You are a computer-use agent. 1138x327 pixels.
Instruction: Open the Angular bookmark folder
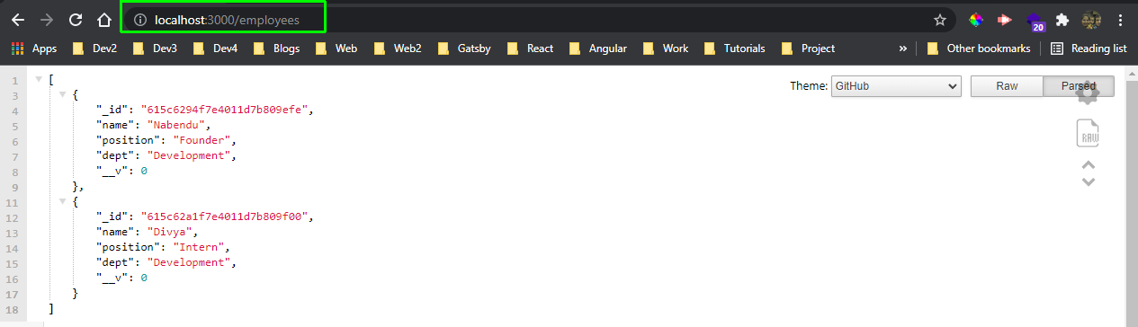point(597,49)
